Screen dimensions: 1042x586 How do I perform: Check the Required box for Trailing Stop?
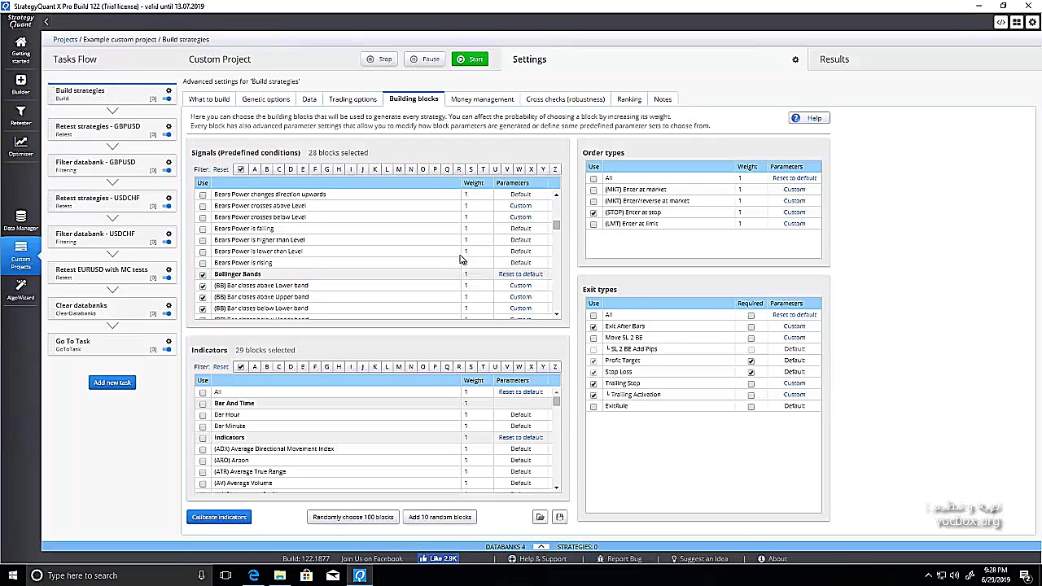click(751, 383)
